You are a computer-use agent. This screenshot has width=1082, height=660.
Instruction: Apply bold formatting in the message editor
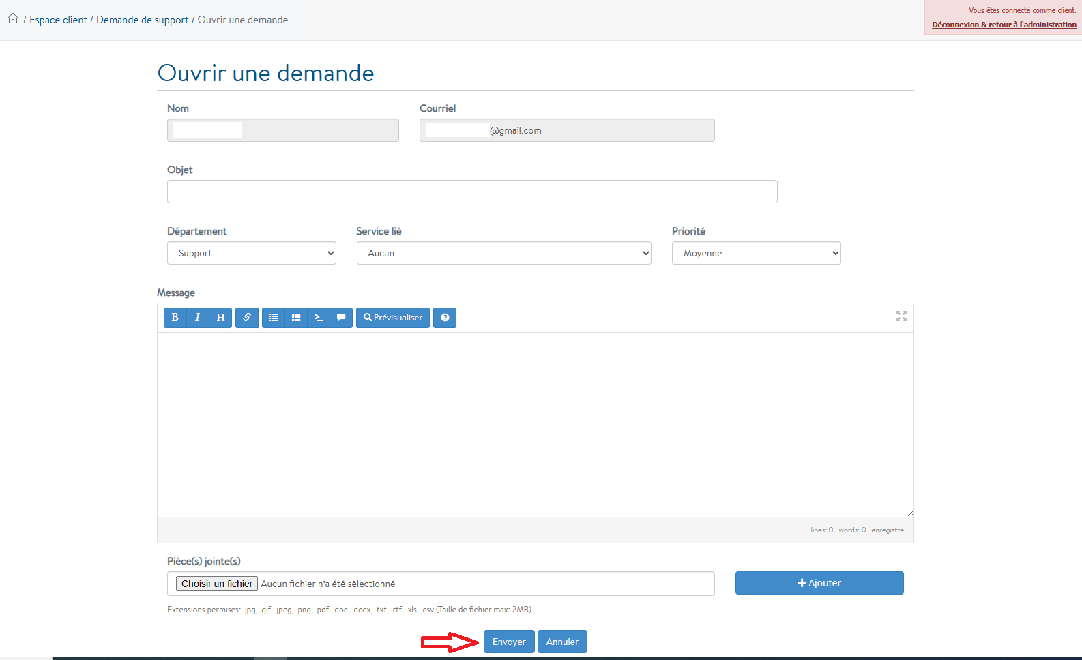175,318
